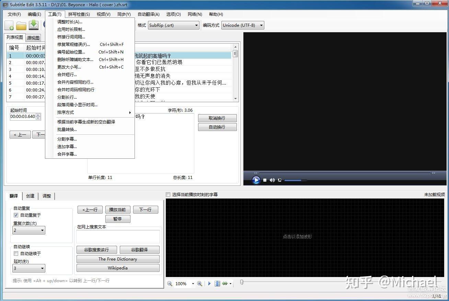Zoom out the waveform view

169,284
